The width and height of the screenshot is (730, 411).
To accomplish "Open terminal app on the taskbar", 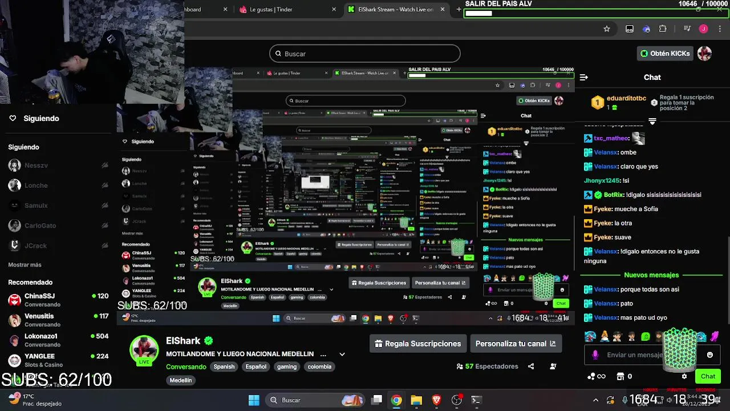I will pos(476,400).
